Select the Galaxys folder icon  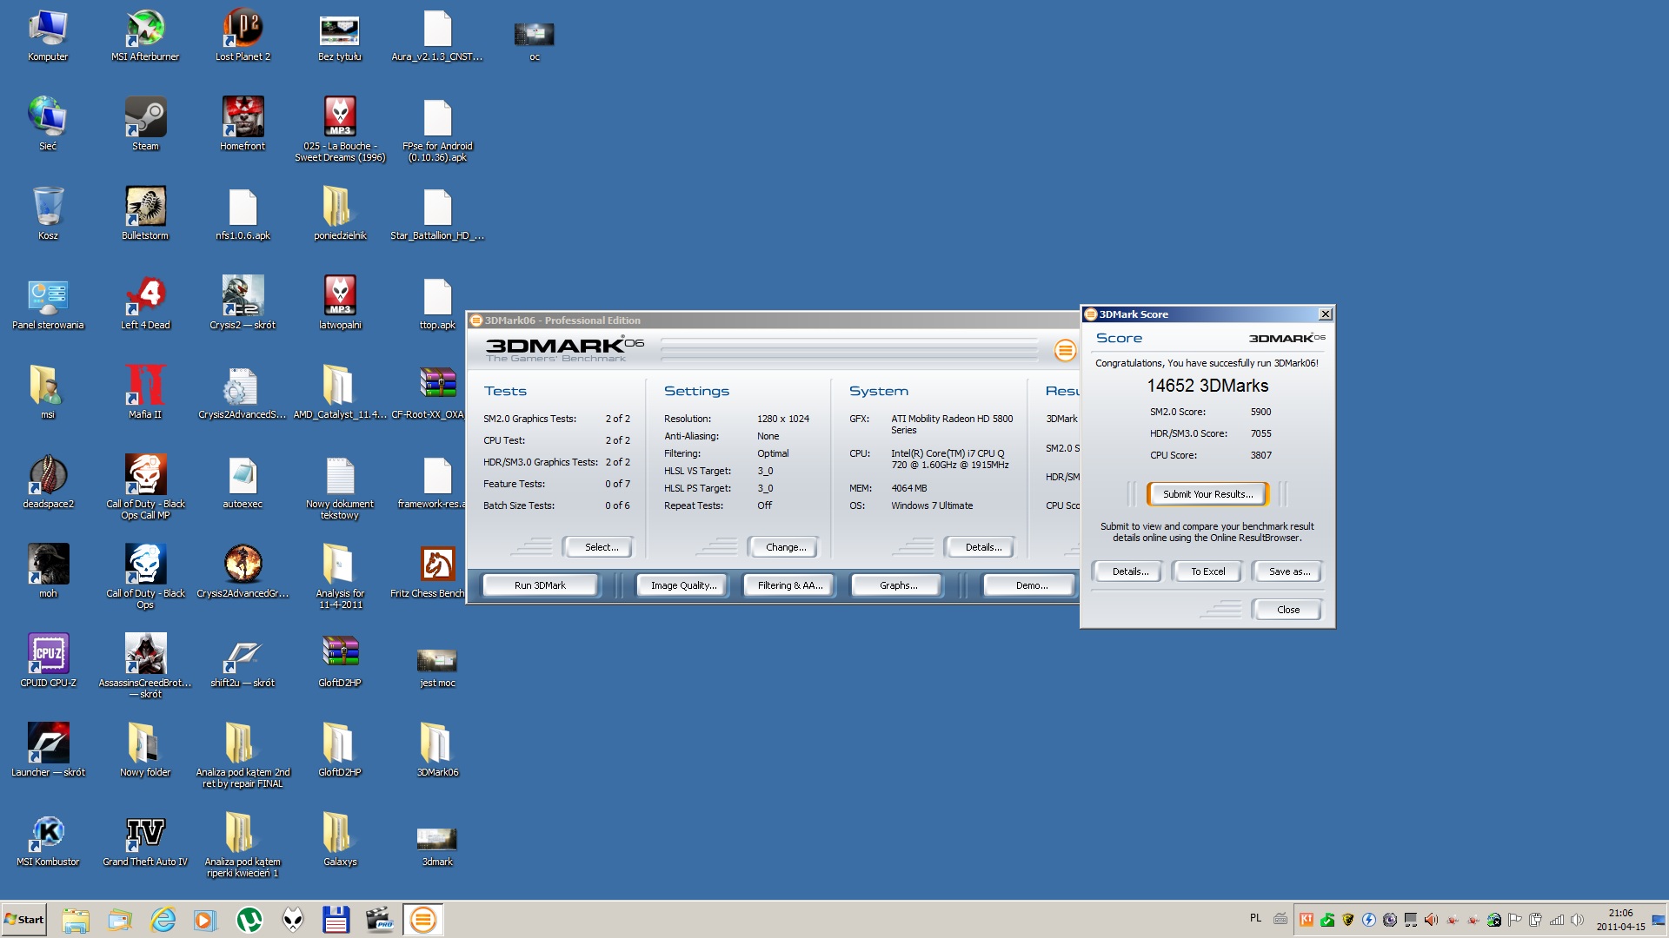340,840
